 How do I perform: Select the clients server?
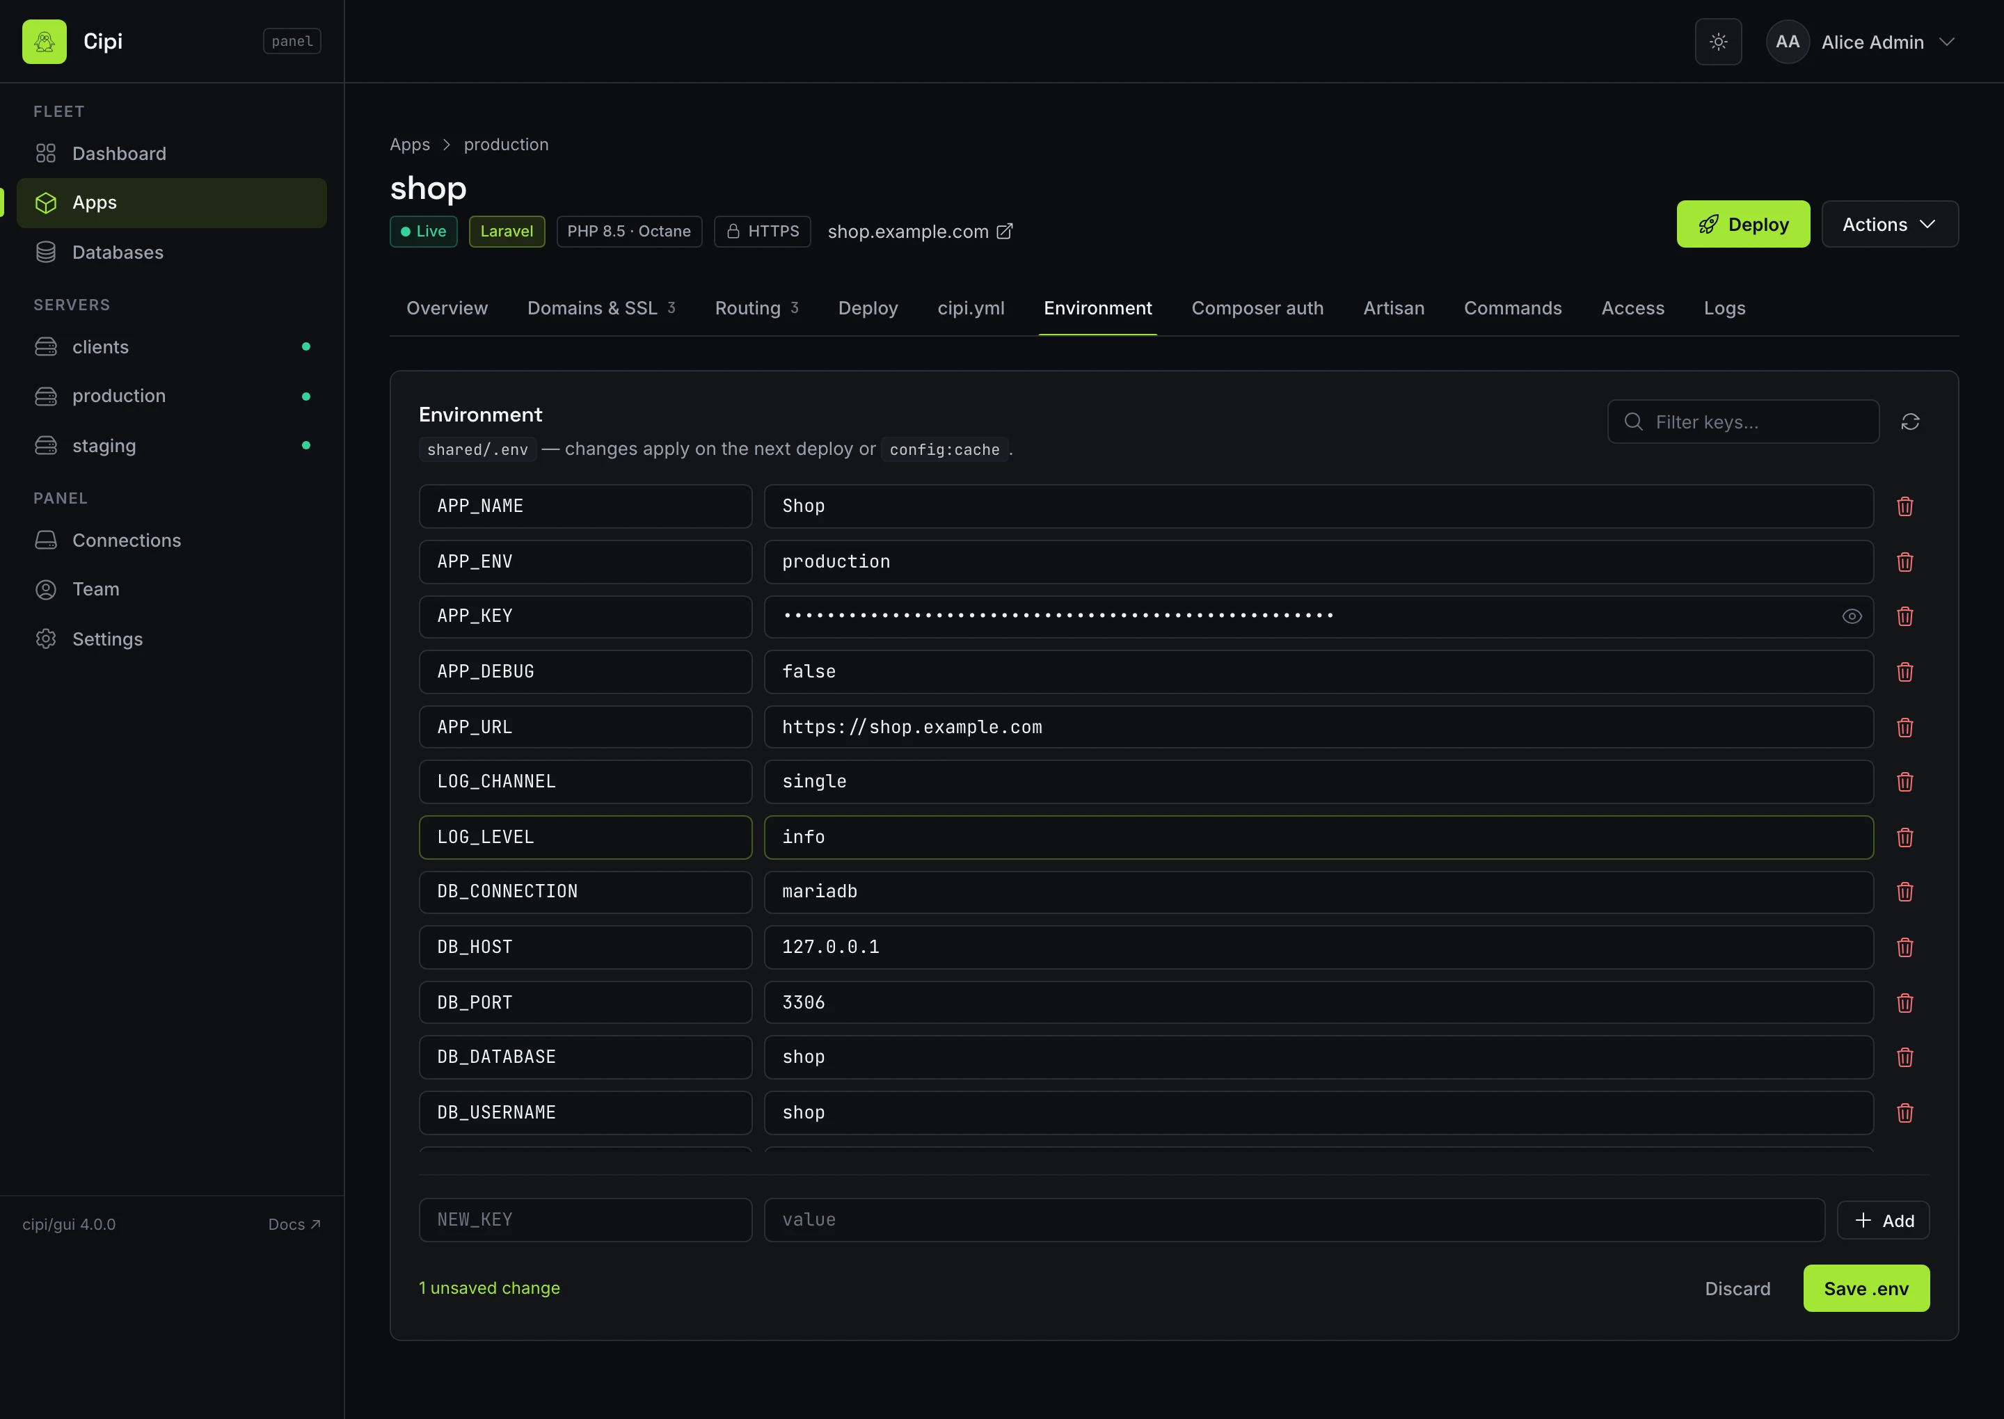pos(171,347)
